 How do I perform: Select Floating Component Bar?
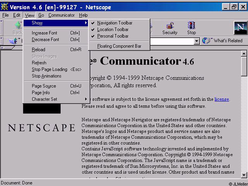[119, 46]
